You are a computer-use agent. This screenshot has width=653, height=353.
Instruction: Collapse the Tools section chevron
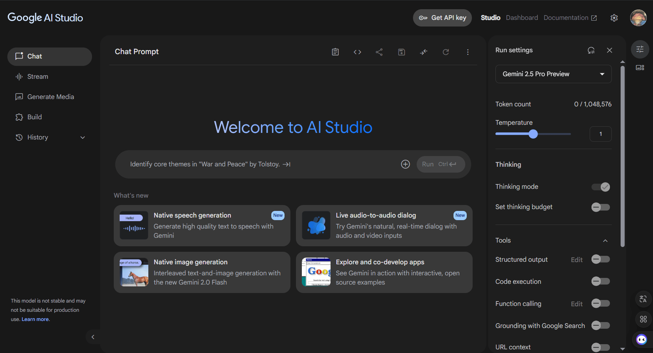click(605, 241)
